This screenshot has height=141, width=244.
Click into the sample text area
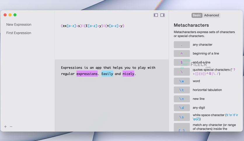[111, 96]
